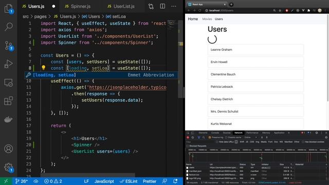This screenshot has height=185, width=329.
Task: Click the editor minimap
Action: (173, 25)
